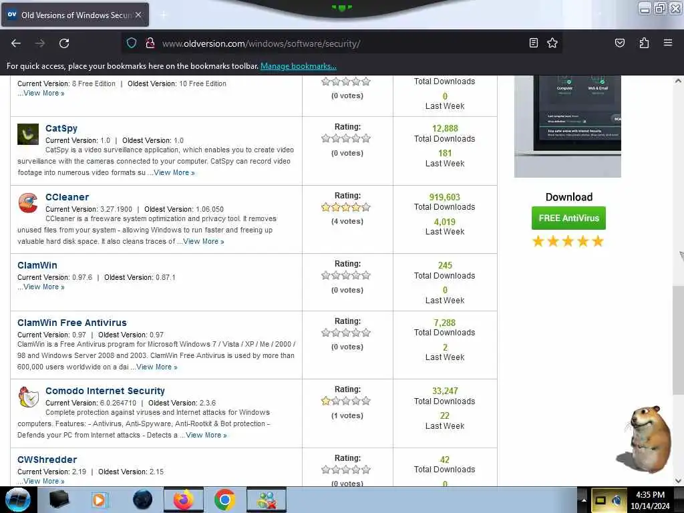Click the 4:35 PM clock in tray
Screen dimensions: 684x513
650,495
